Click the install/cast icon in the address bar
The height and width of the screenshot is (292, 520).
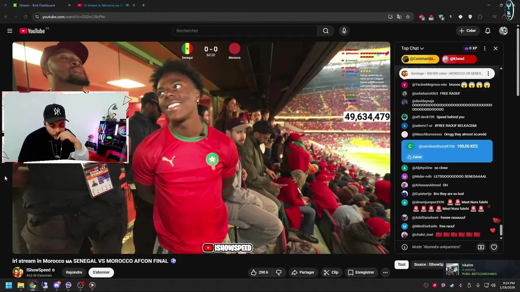pyautogui.click(x=390, y=17)
